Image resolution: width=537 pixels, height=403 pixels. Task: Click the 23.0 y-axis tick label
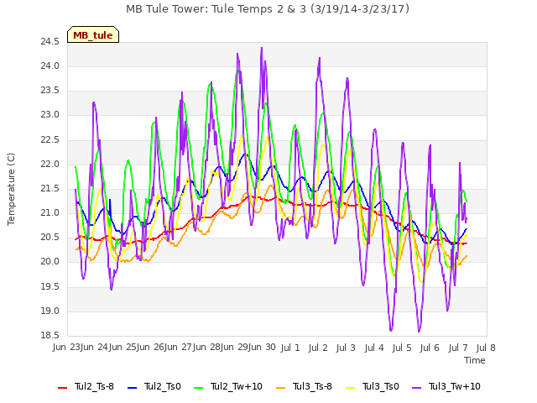[x=50, y=115]
